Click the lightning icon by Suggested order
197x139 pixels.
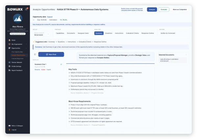34,42
